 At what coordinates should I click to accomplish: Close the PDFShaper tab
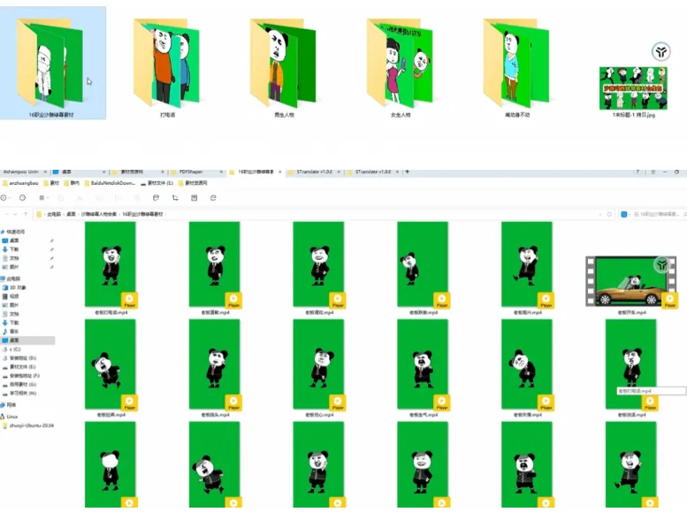click(x=221, y=172)
